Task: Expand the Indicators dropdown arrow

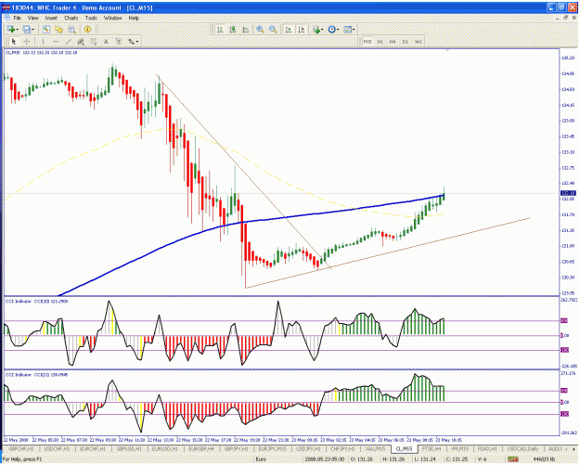Action: 322,29
